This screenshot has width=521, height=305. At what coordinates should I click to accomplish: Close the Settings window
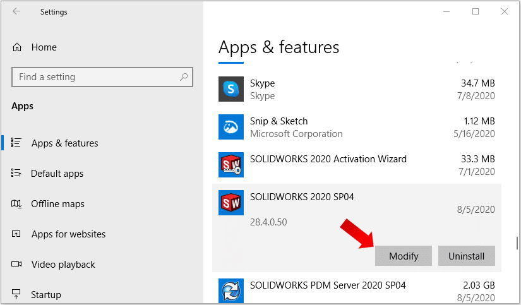[x=505, y=11]
